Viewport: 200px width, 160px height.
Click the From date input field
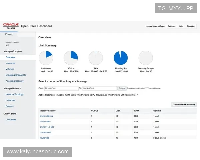pyautogui.click(x=61, y=88)
